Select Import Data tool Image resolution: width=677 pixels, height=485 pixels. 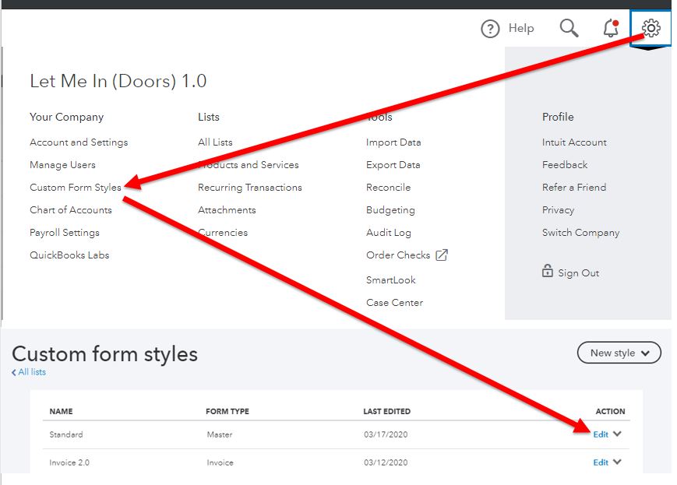point(393,142)
